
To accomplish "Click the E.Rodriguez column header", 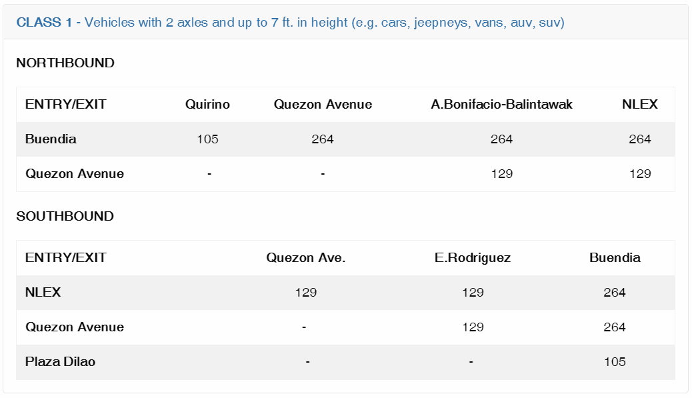I will [473, 257].
